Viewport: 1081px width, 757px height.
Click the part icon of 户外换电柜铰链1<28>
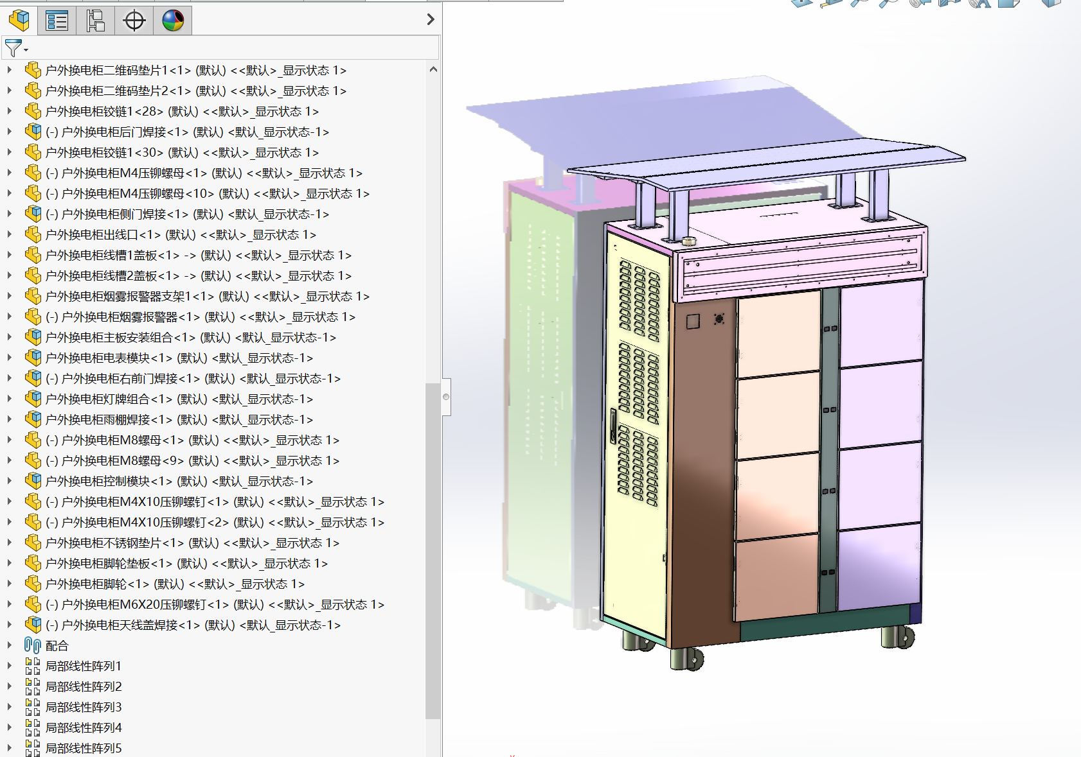33,111
